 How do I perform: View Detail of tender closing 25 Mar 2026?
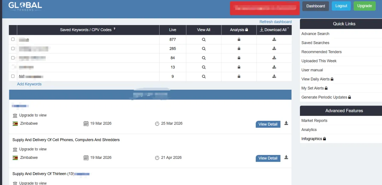268,124
